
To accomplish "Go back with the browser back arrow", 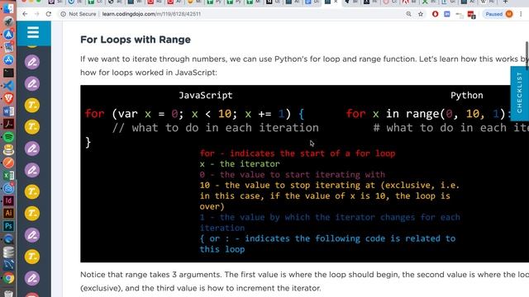I will coord(25,14).
